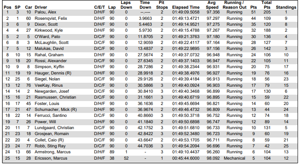Click the Driver column header
300x164 pixels.
click(x=41, y=7)
